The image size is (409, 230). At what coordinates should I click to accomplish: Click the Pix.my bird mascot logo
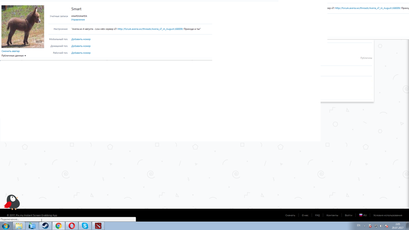tap(12, 202)
